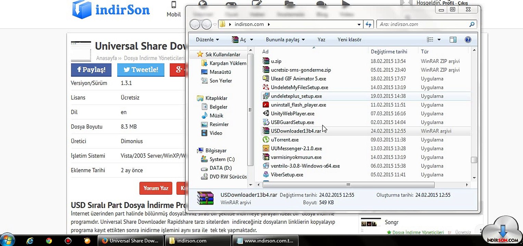
Task: Click the UndeleteMyFilesSetup.exe icon
Action: pos(266,87)
